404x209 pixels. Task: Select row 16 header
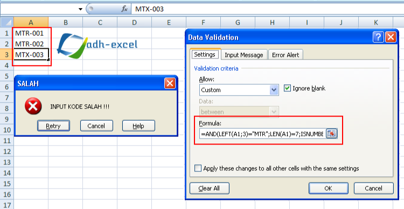click(6, 194)
